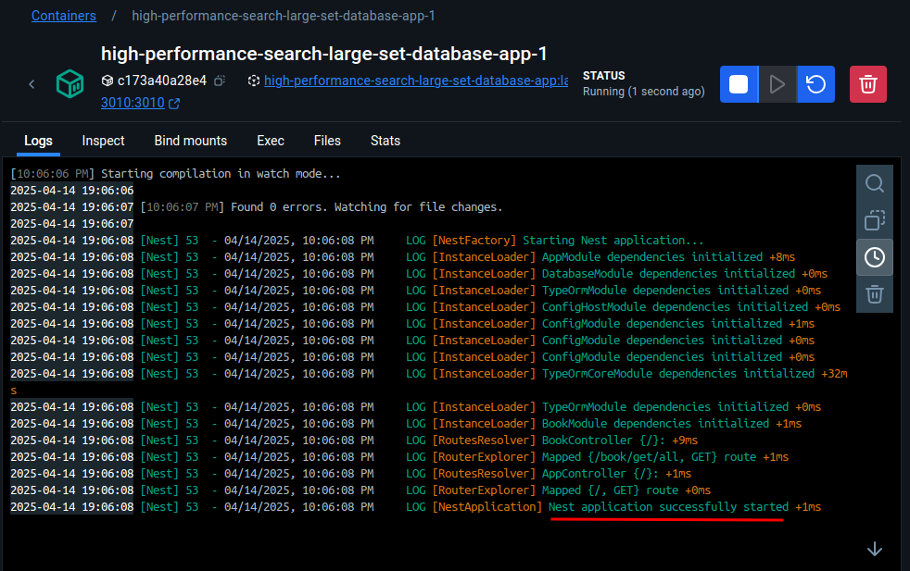Click the green container cube icon
Viewport: 910px width, 571px height.
tap(70, 84)
